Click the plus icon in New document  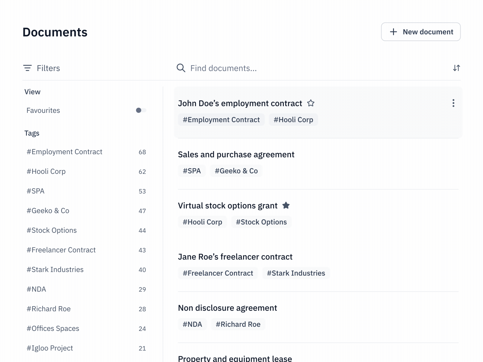[393, 32]
